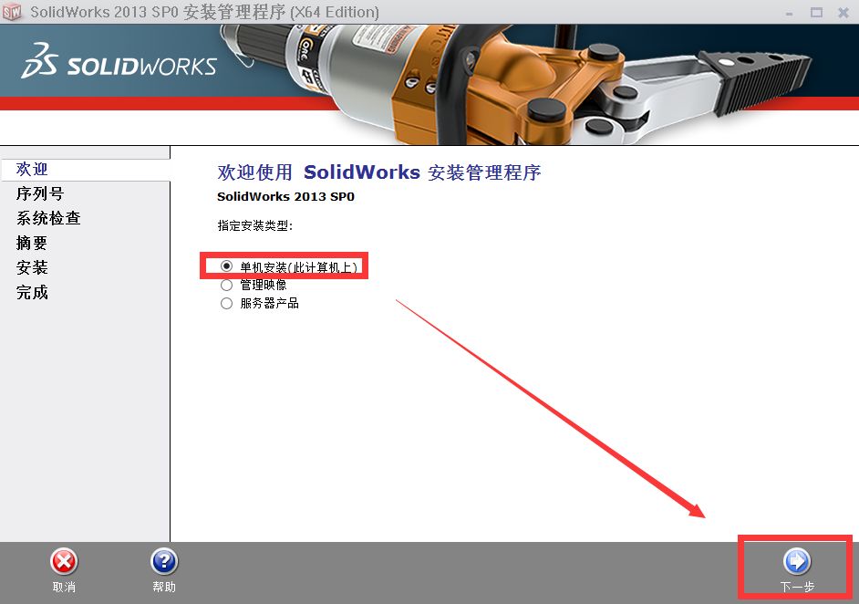
Task: Click the 欢迎使用 SolidWorks 安装管理程序 heading
Action: pos(379,172)
